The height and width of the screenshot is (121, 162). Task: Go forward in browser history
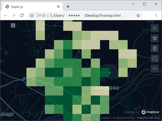coord(14,15)
